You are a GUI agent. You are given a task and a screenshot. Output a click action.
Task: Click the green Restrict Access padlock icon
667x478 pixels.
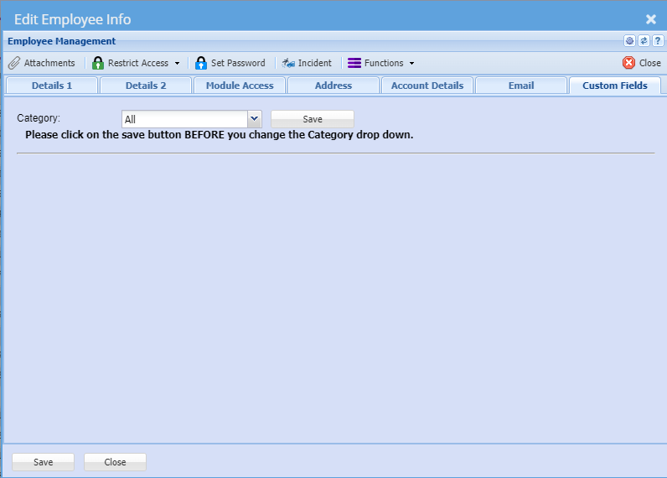coord(98,63)
